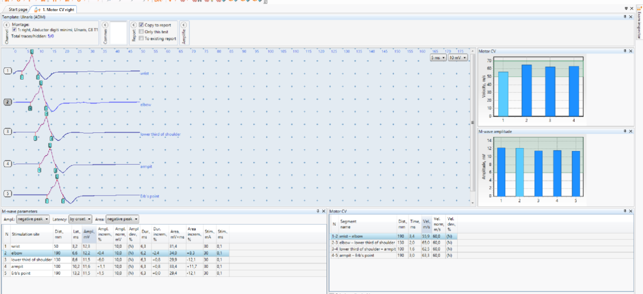Image resolution: width=643 pixels, height=294 pixels.
Task: Click the comment text box
Action: (x=118, y=33)
